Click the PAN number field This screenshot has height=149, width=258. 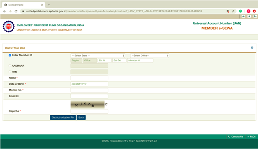(x=89, y=72)
